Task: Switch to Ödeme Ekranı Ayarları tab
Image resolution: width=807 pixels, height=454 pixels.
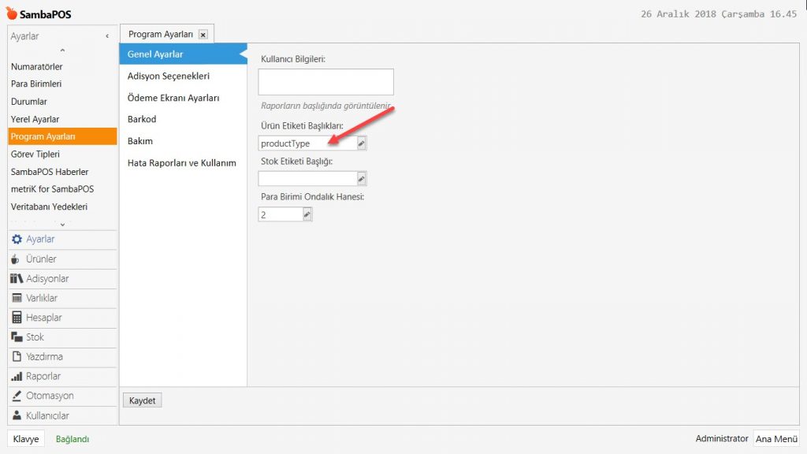Action: pyautogui.click(x=173, y=98)
